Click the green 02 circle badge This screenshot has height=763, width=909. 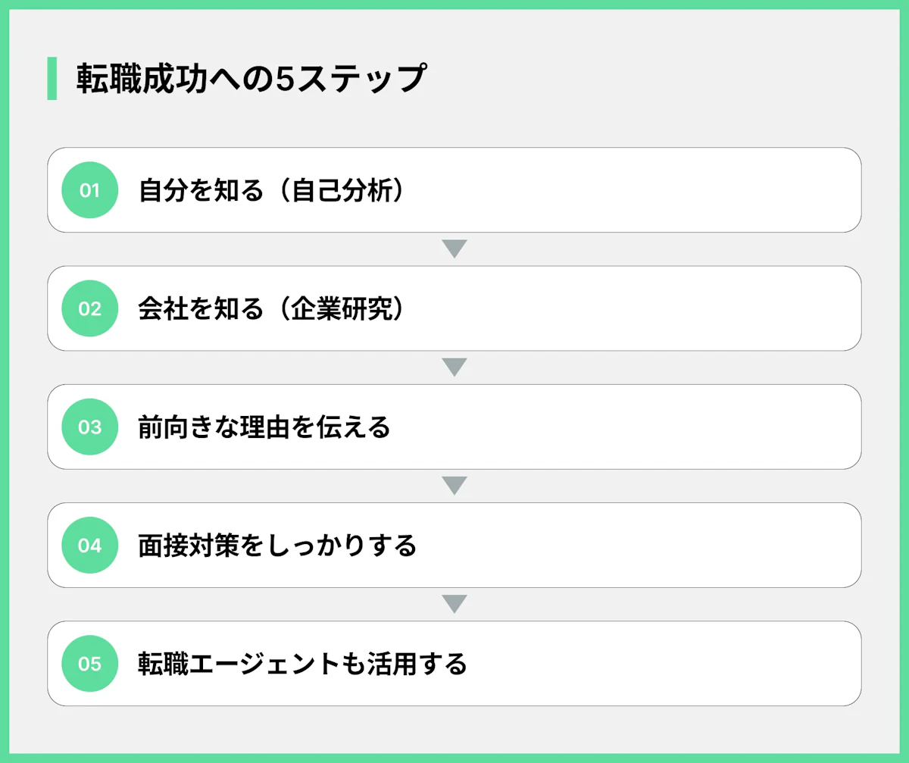click(89, 308)
